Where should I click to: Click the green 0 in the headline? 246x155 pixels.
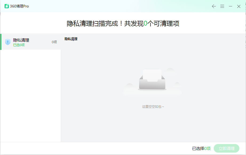pos(145,23)
